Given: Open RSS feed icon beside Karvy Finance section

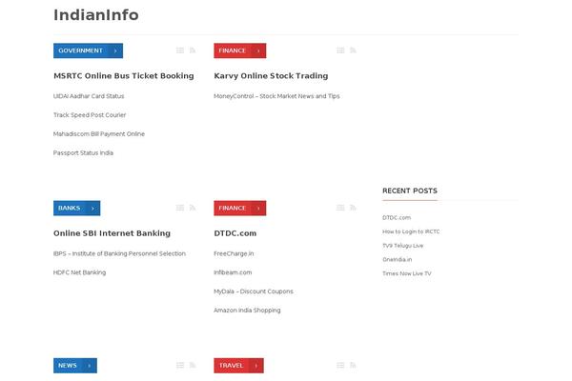Looking at the screenshot, I should 353,50.
